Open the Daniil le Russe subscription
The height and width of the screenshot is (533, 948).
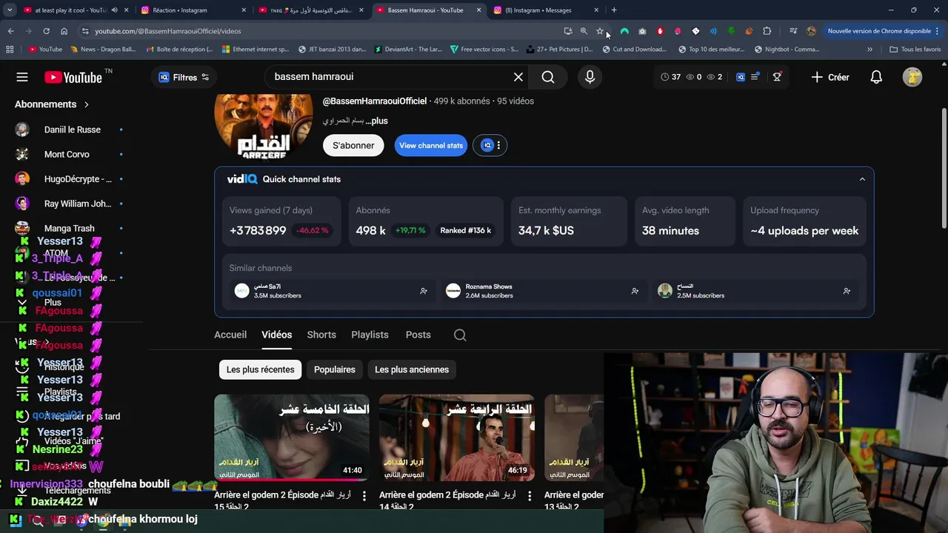click(x=70, y=130)
